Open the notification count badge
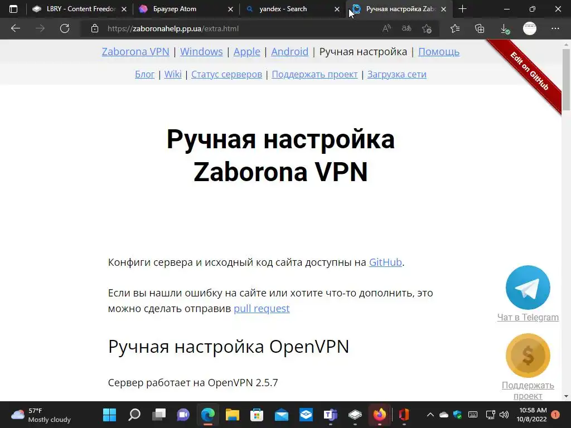 click(555, 415)
